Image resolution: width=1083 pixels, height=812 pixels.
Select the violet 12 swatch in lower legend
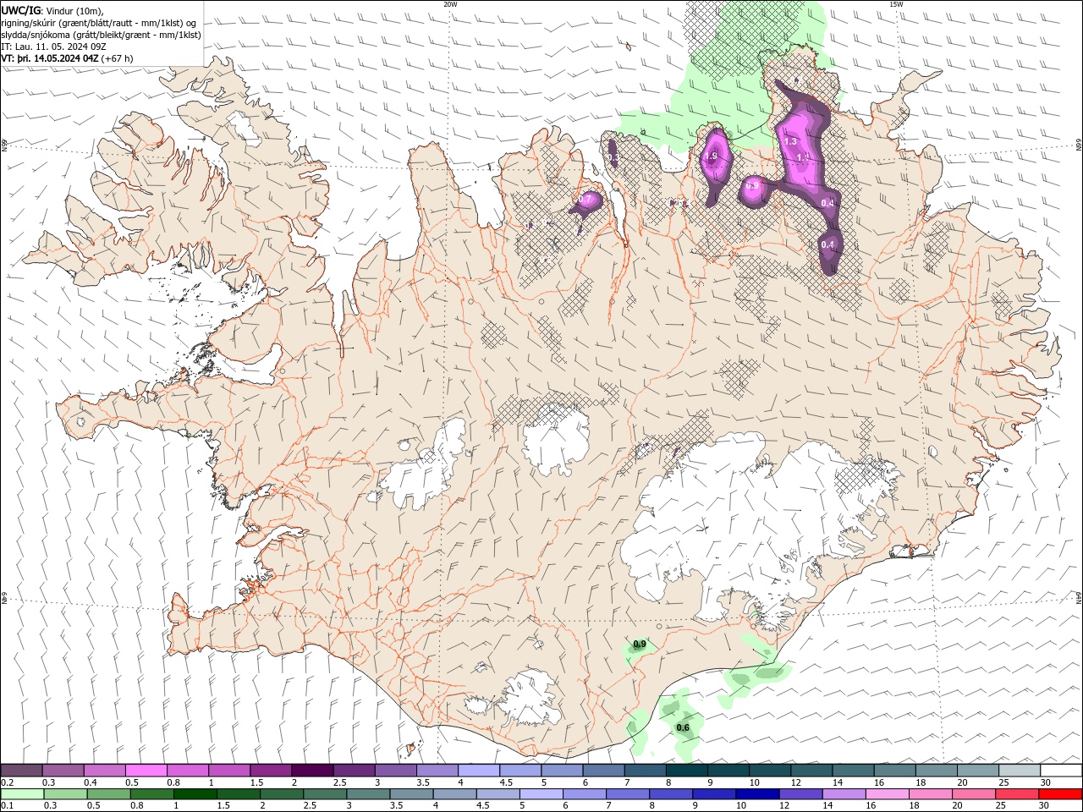click(x=800, y=794)
